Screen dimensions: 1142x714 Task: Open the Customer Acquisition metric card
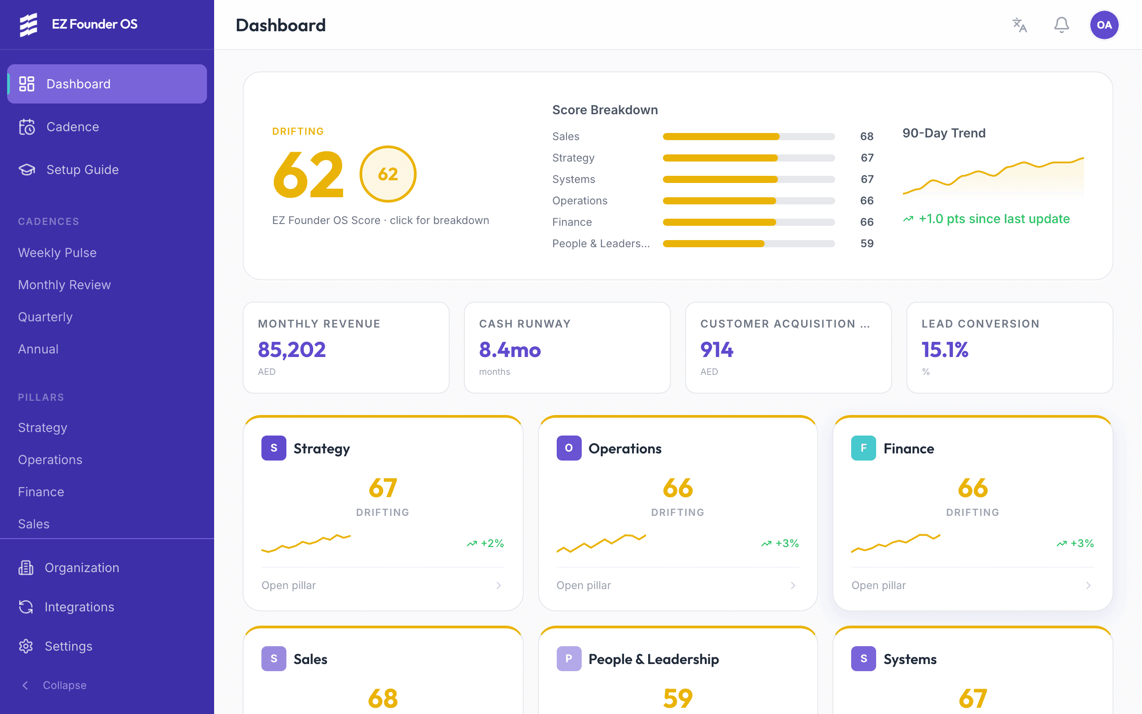[x=788, y=348]
